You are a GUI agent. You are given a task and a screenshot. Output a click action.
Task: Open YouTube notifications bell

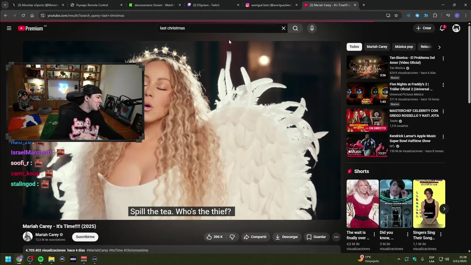click(x=442, y=28)
